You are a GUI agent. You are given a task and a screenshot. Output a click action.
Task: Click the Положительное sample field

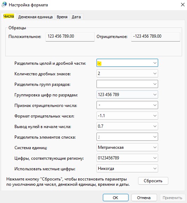tap(70, 37)
